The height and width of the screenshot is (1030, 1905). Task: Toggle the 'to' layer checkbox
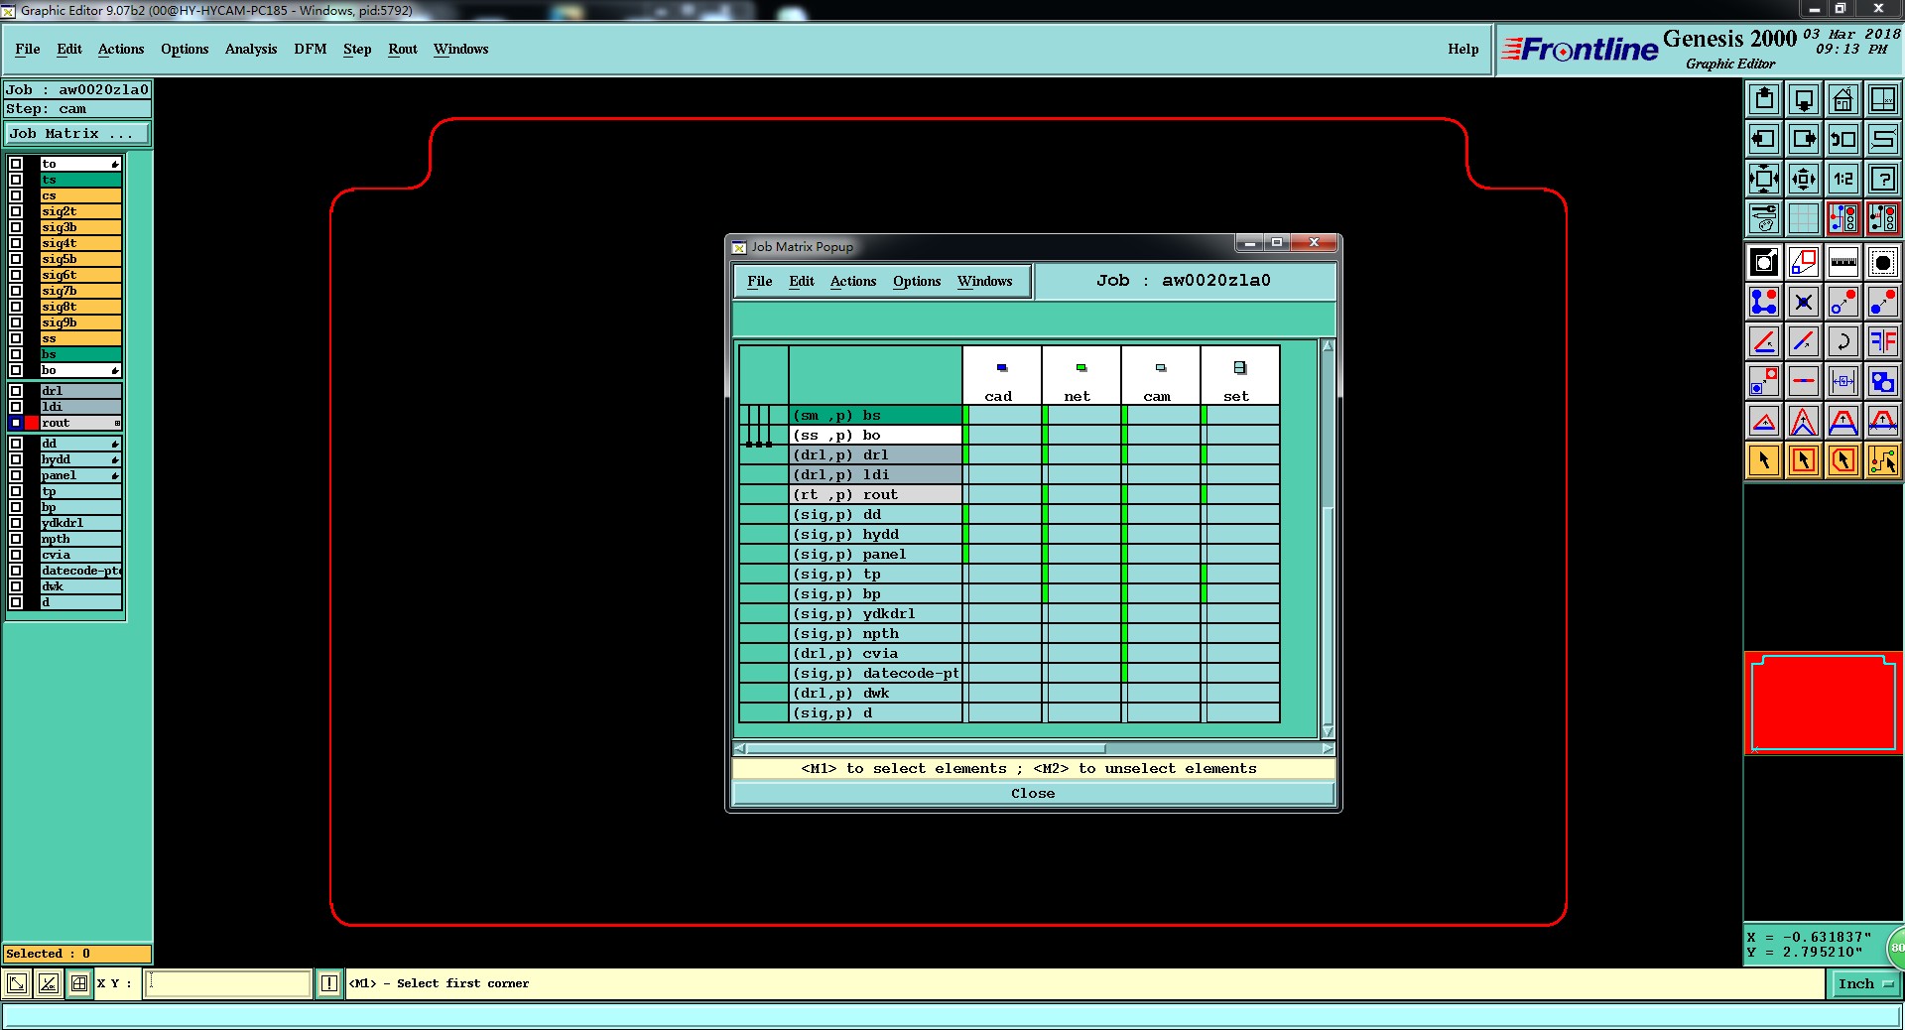coord(16,164)
